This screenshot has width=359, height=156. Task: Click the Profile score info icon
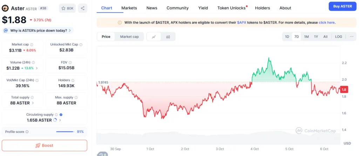click(27, 132)
